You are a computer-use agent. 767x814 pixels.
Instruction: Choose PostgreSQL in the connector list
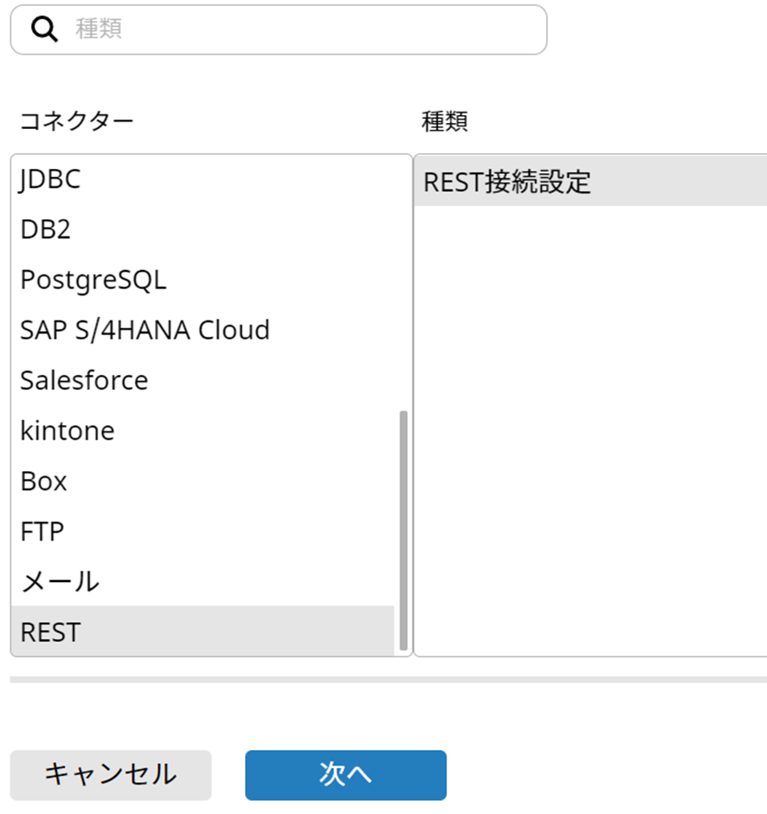click(93, 280)
